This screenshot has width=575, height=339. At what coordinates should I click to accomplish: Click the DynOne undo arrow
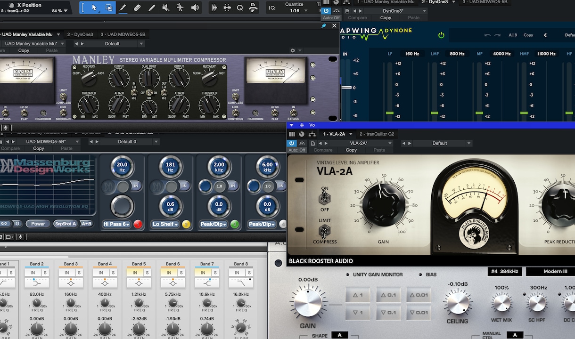coord(487,35)
